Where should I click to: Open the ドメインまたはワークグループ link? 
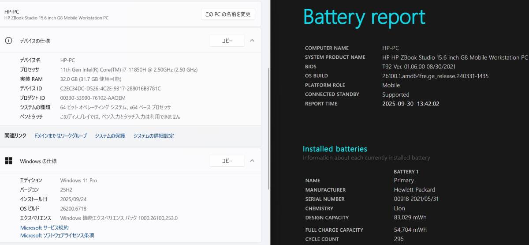coord(60,136)
